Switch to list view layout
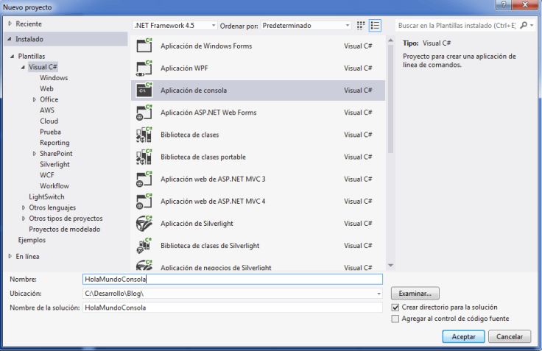 (376, 26)
